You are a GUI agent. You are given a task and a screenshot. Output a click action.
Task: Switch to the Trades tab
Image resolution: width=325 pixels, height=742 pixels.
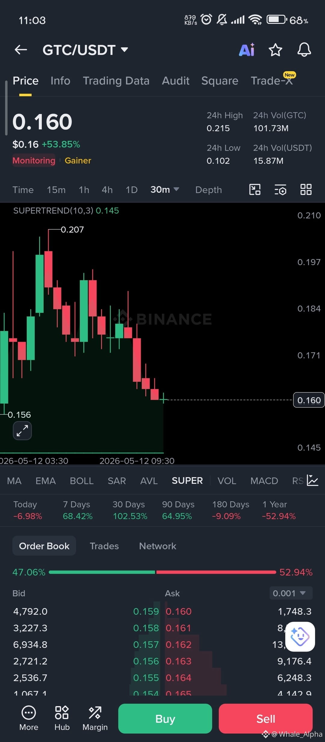pos(104,546)
